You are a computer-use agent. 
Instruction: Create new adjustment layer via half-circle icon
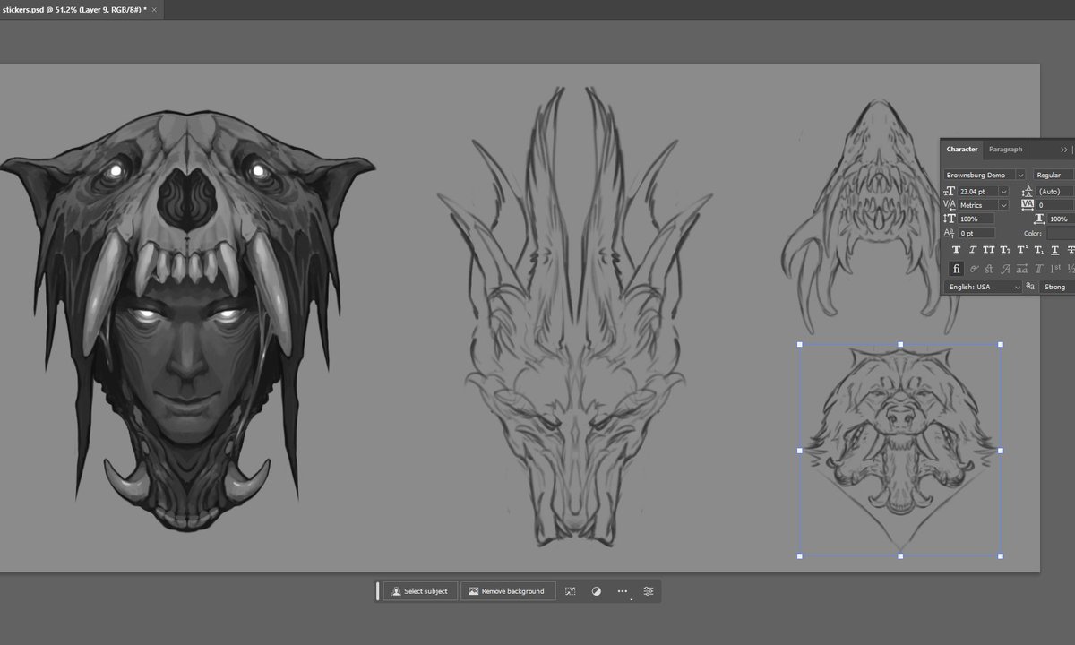pos(597,591)
